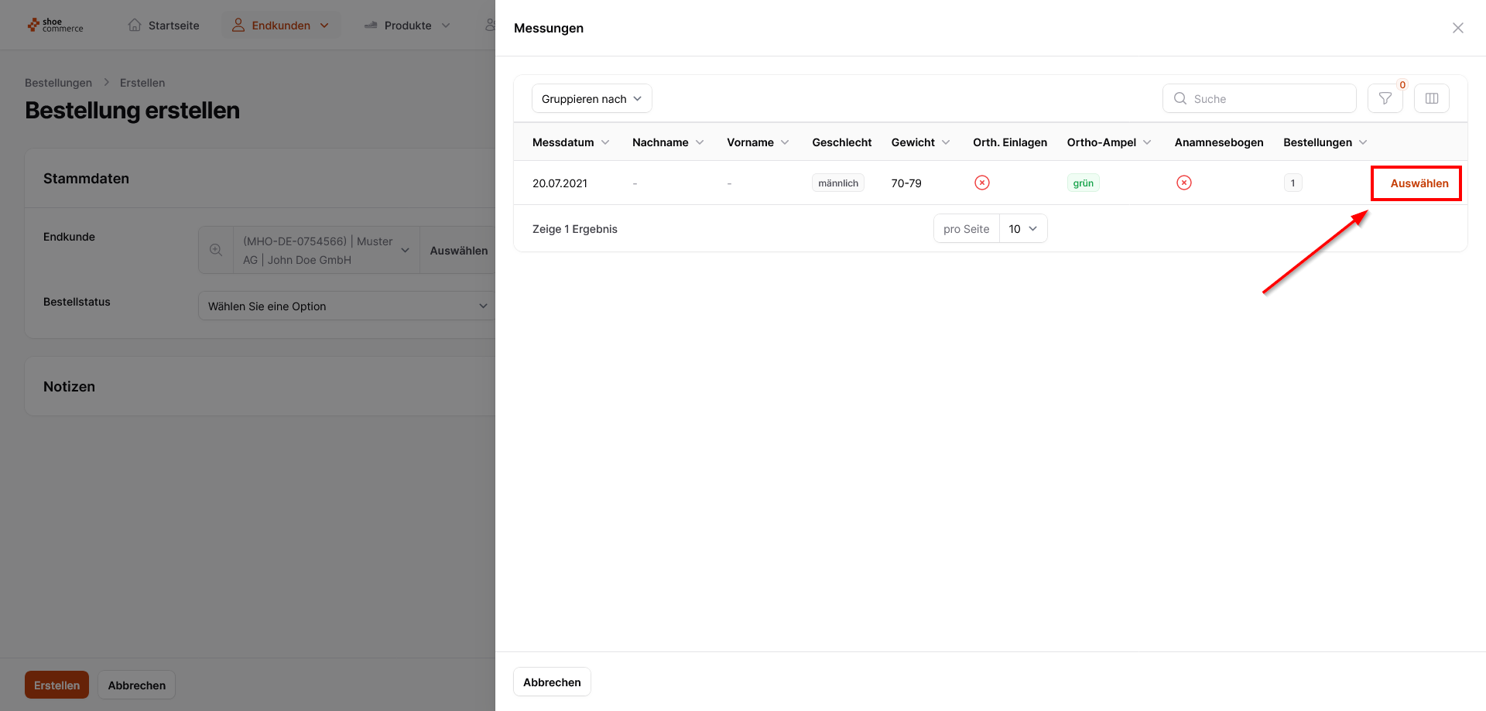Click the Bestellungen count badge 1
The height and width of the screenshot is (711, 1486).
[x=1293, y=183]
